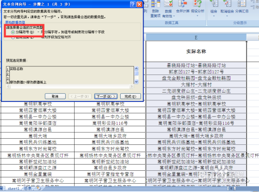Viewport: 259px width, 192px height.
Task: Click the Ungroup (取消组合) icon
Action: pyautogui.click(x=227, y=7)
